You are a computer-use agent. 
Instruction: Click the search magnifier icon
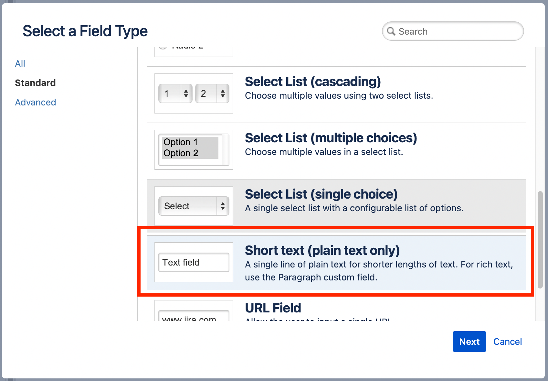tap(391, 31)
